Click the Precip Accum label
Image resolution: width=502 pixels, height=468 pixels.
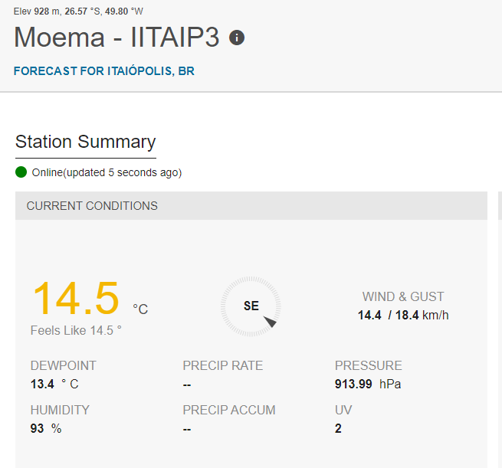229,410
